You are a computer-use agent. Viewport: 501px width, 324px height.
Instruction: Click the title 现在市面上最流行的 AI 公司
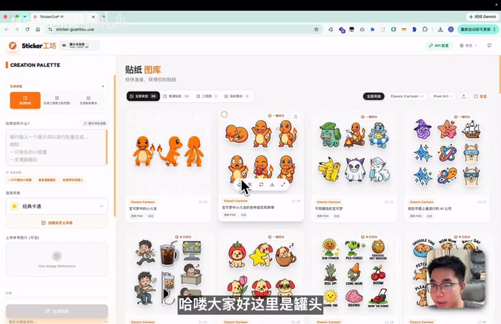430,209
